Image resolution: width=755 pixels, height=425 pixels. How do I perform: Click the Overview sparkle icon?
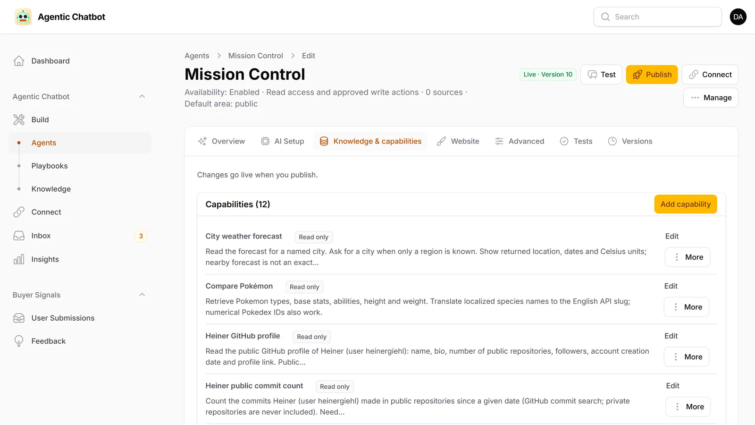click(202, 141)
